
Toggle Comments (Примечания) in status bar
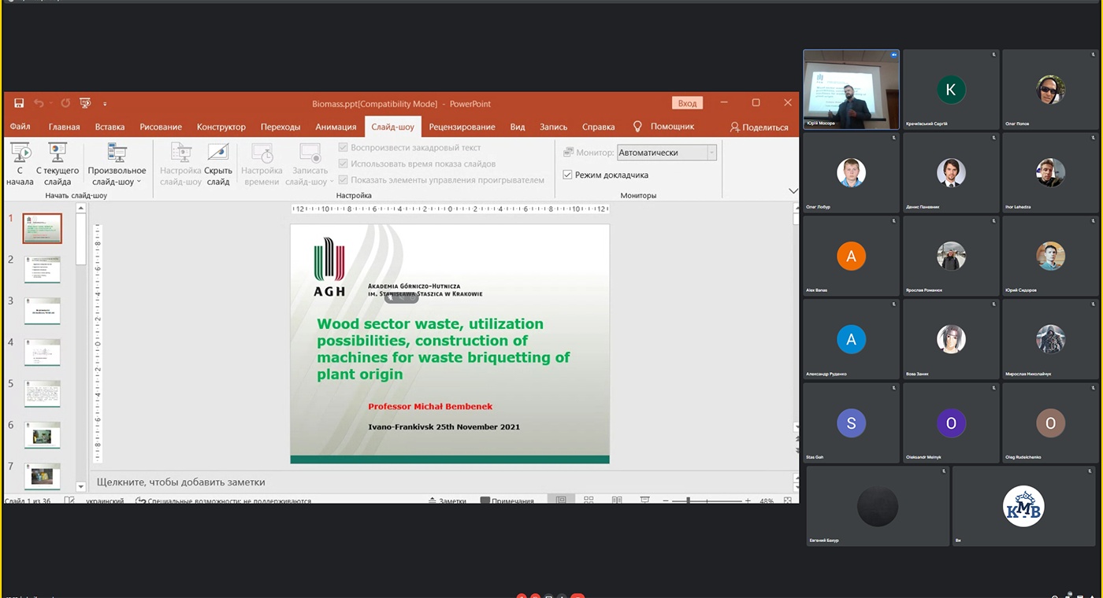(x=507, y=500)
